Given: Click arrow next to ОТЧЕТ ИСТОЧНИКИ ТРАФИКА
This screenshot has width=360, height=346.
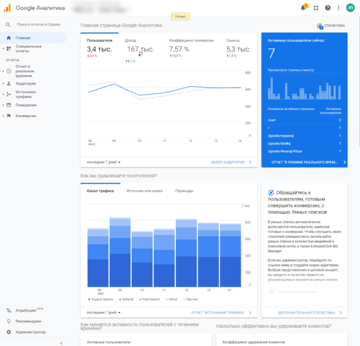Looking at the screenshot, I should tap(250, 313).
